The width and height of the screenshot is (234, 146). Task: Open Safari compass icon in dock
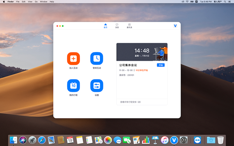(42, 140)
